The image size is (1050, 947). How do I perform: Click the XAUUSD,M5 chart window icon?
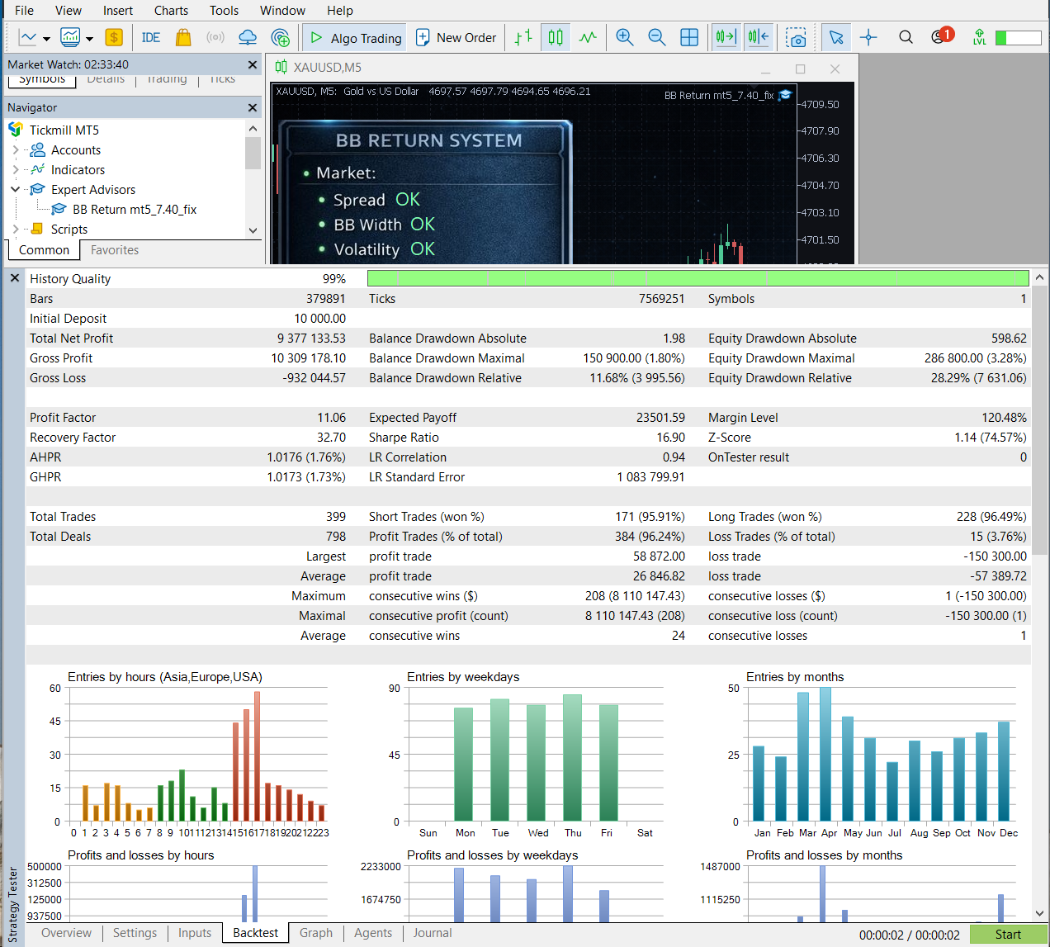281,67
